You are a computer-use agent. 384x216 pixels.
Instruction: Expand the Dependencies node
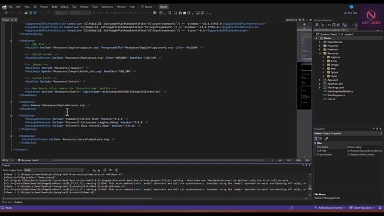point(320,42)
